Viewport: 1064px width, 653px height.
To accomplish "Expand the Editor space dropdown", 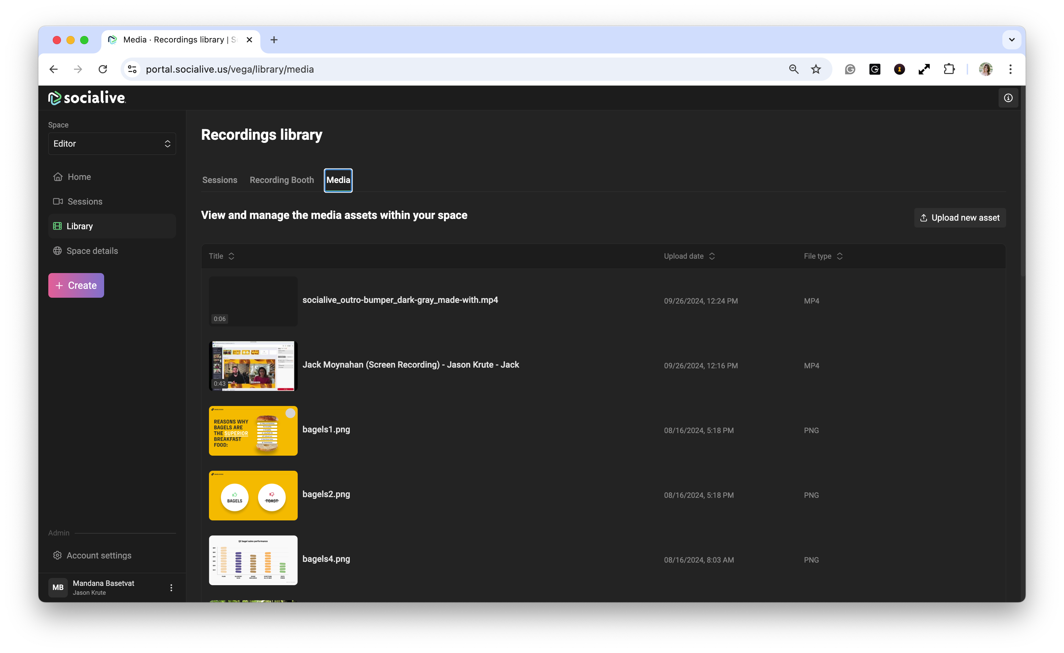I will pos(112,144).
